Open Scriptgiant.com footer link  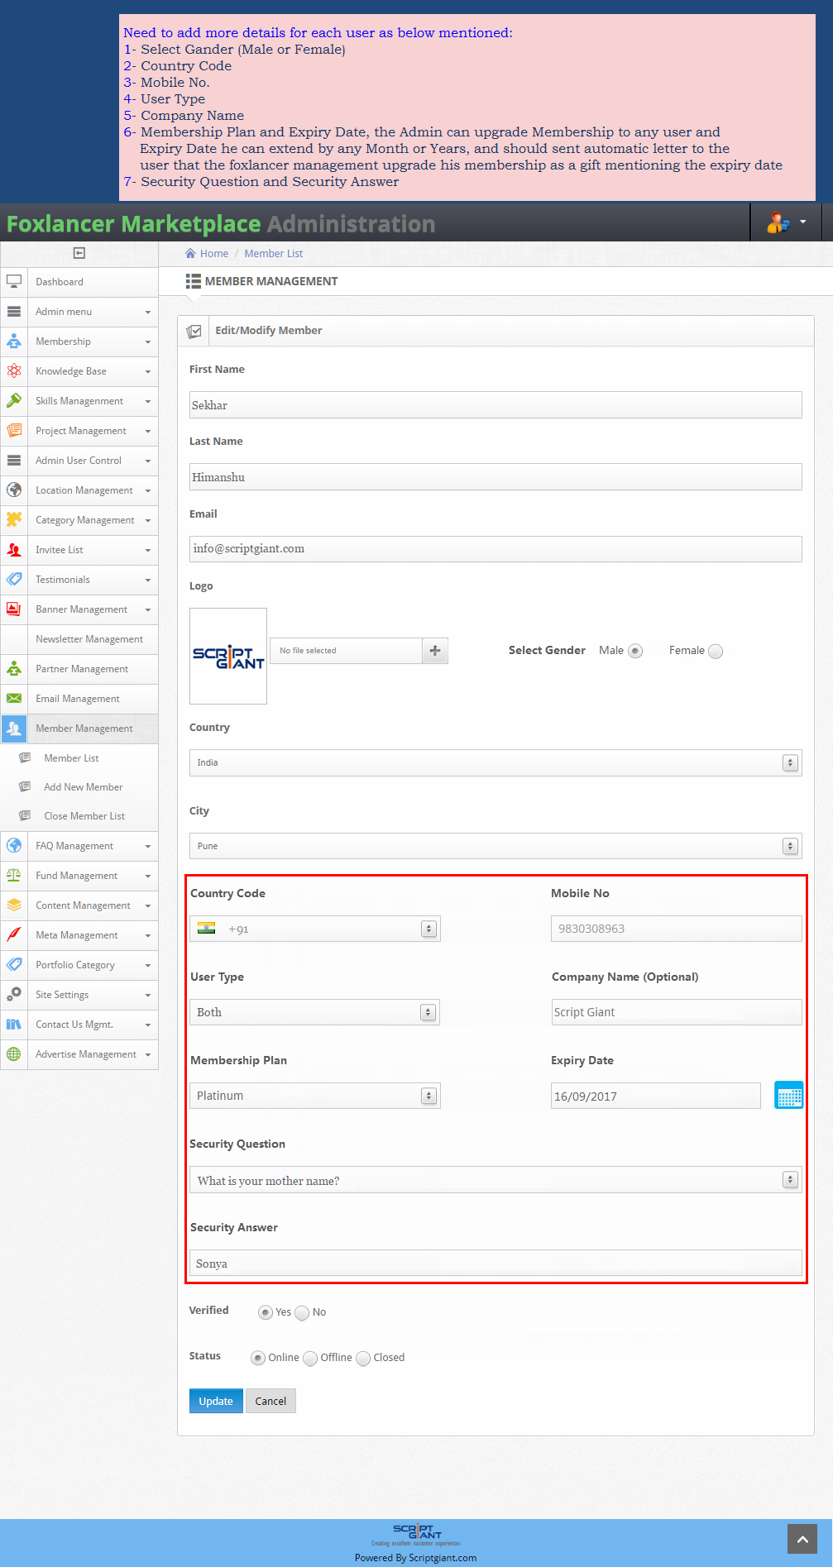tap(443, 1558)
